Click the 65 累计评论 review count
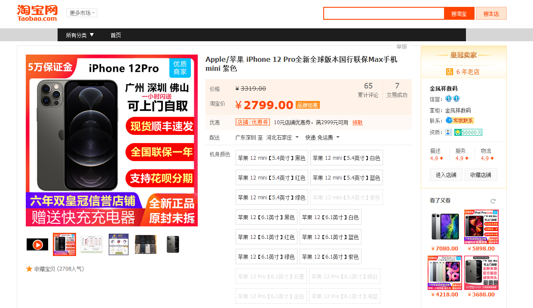This screenshot has width=533, height=308. click(x=368, y=90)
